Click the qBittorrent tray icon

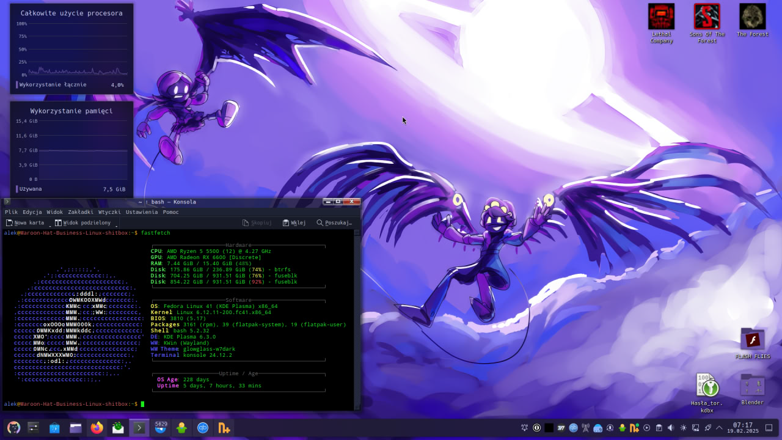click(573, 428)
